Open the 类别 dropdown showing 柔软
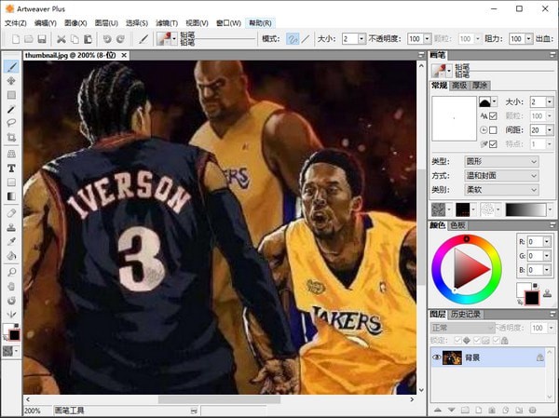Screen dimensions: 559x418 501,188
